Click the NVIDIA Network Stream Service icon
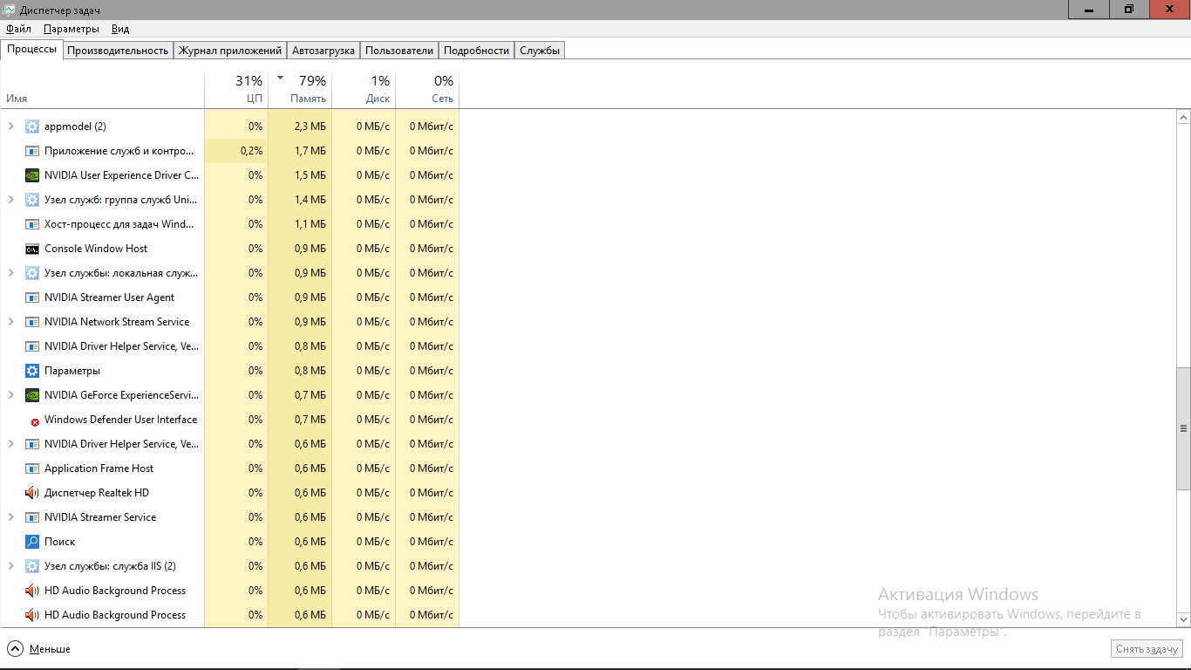This screenshot has width=1191, height=670. point(32,322)
